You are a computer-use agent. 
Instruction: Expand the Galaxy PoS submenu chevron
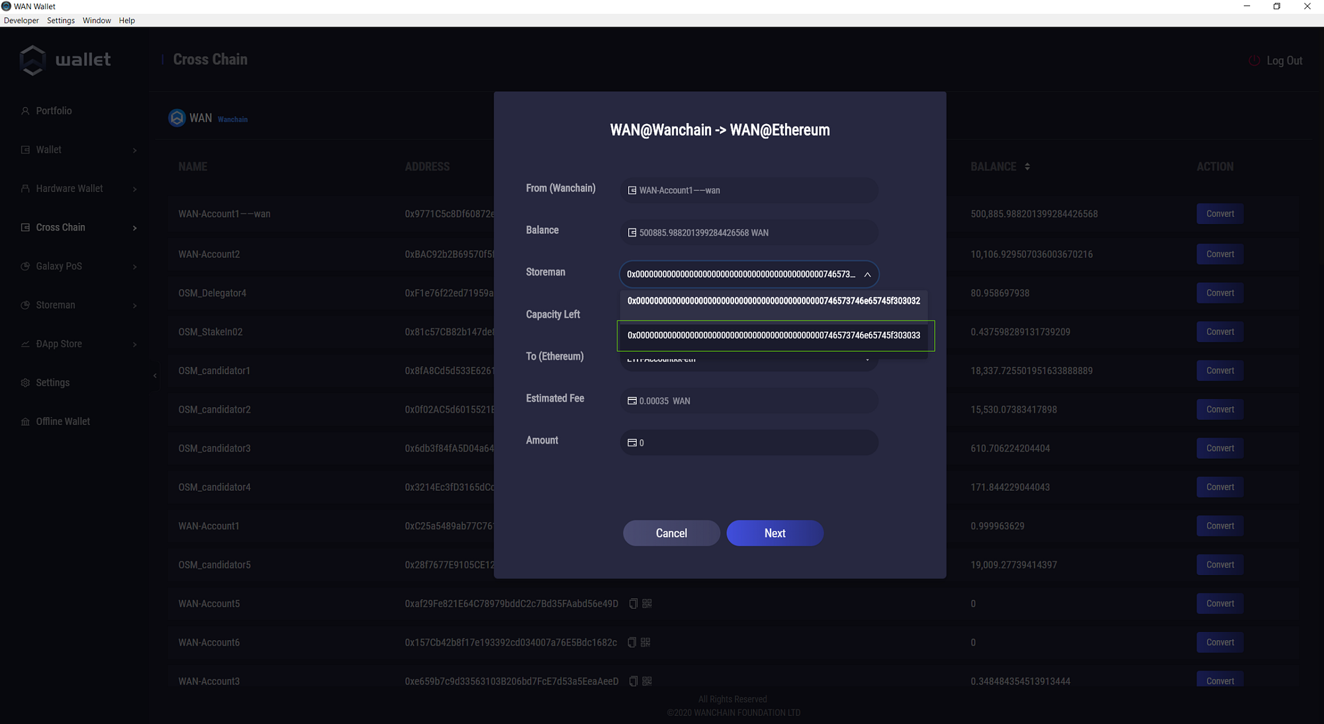coord(135,267)
